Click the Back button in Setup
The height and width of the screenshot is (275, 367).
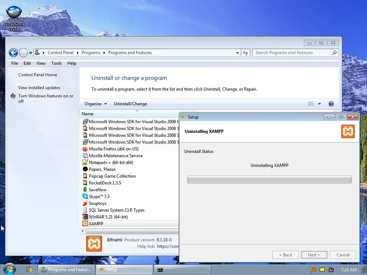point(286,255)
